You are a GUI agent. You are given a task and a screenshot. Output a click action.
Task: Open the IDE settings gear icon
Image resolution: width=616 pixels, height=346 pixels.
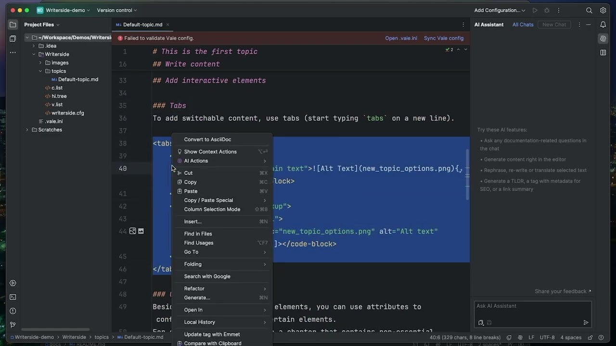[x=603, y=10]
